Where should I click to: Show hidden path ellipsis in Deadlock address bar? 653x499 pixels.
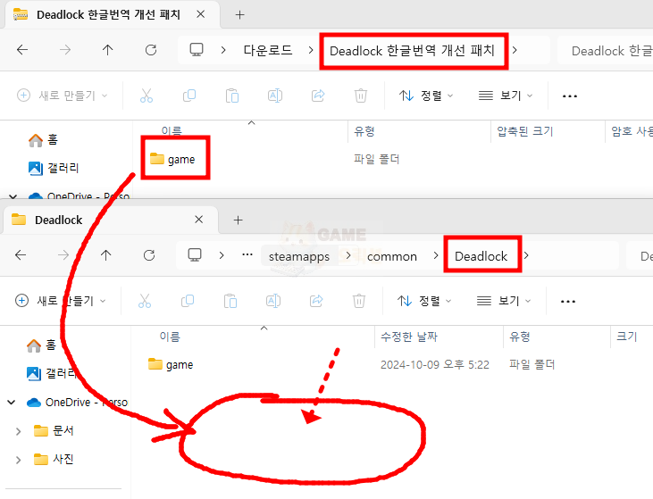pos(247,254)
